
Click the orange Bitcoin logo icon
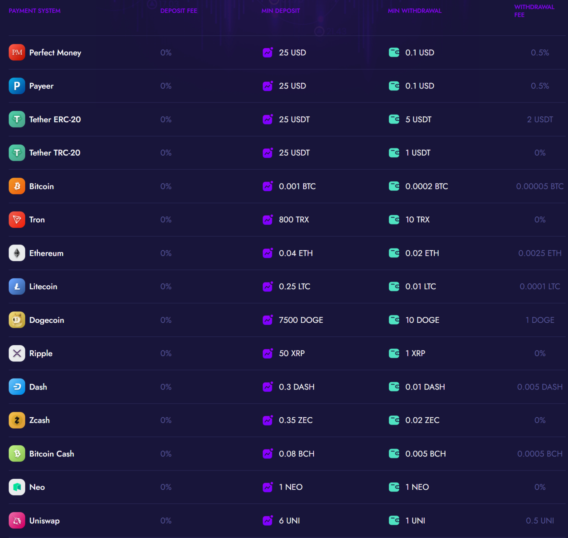coord(17,186)
